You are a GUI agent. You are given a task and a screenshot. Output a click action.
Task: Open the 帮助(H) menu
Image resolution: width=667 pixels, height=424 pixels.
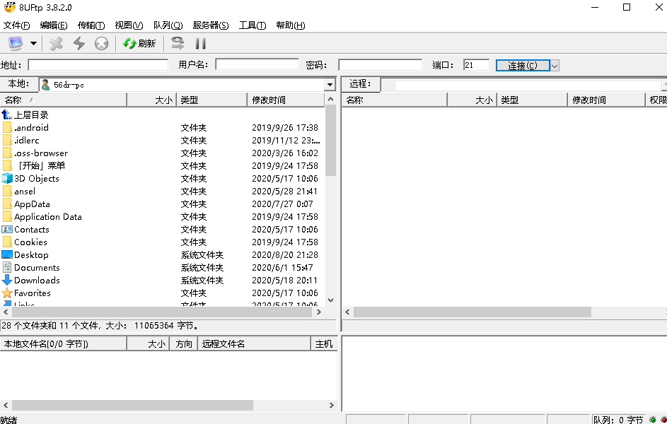(x=291, y=25)
